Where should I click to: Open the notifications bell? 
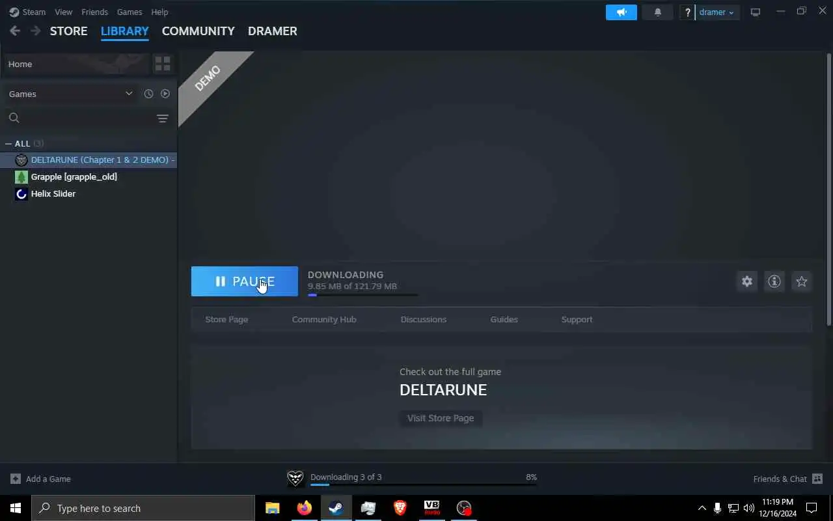click(658, 12)
